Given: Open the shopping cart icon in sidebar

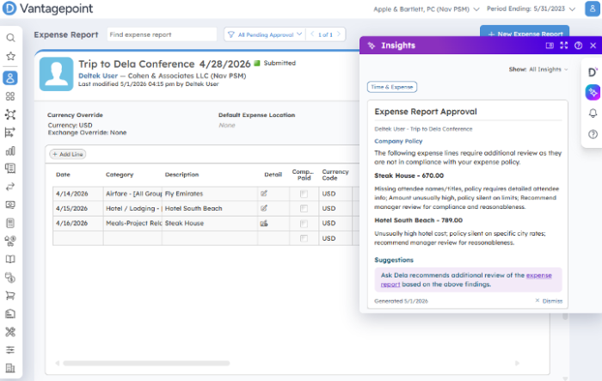Looking at the screenshot, I should (10, 295).
